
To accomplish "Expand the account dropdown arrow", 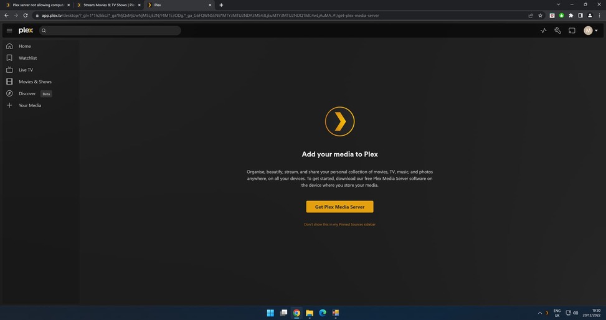I will 596,31.
